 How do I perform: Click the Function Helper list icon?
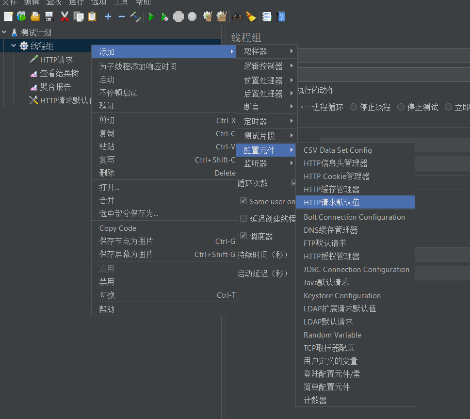coord(267,16)
